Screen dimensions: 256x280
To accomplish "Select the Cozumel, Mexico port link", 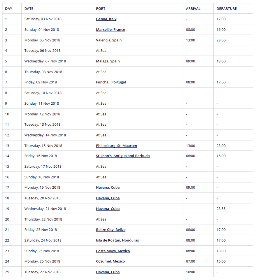I will tap(110, 261).
